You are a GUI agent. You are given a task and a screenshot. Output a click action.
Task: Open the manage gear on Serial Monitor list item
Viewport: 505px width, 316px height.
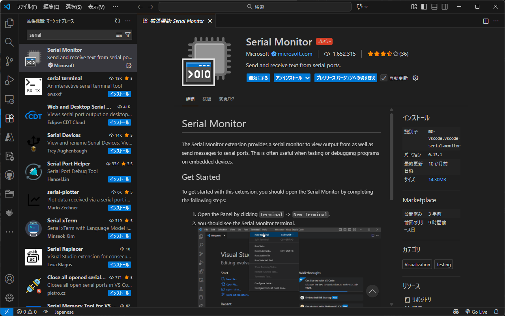[128, 65]
